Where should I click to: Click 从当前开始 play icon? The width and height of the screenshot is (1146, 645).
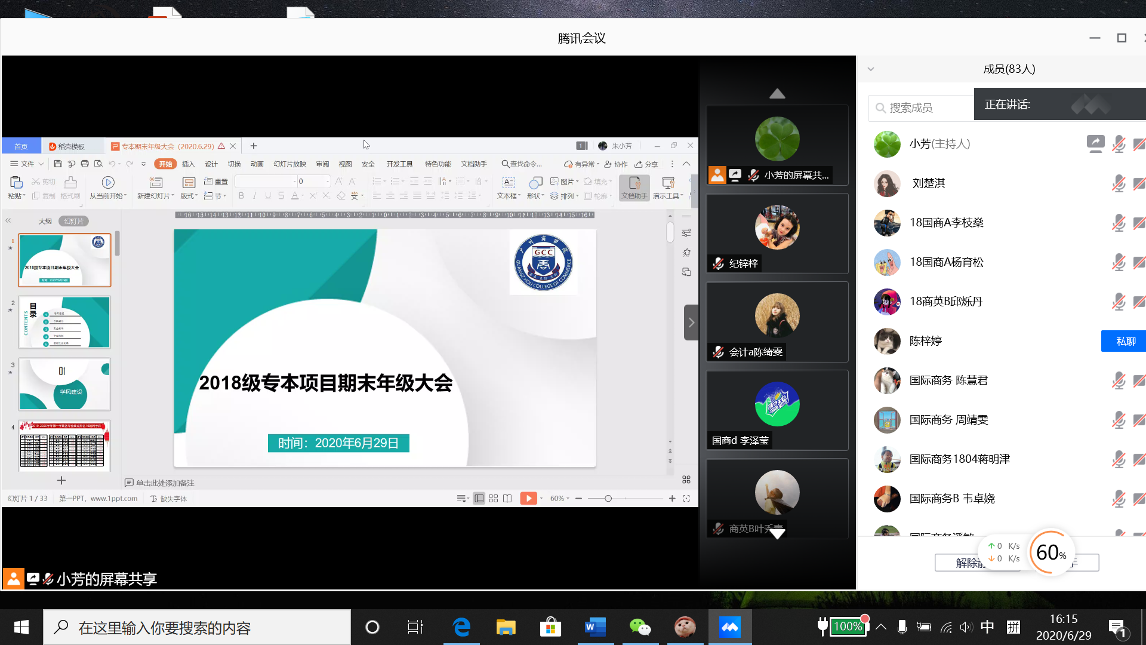click(108, 183)
